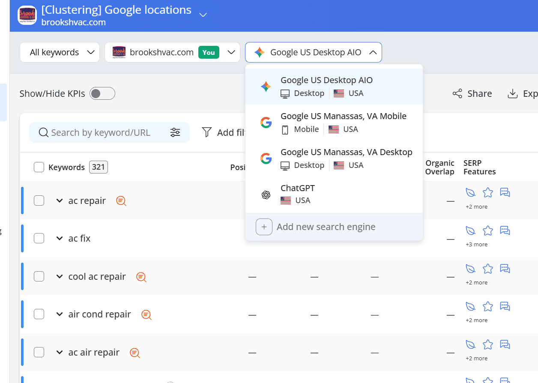This screenshot has height=383, width=538.
Task: Check the ac repair row checkbox
Action: click(x=39, y=200)
